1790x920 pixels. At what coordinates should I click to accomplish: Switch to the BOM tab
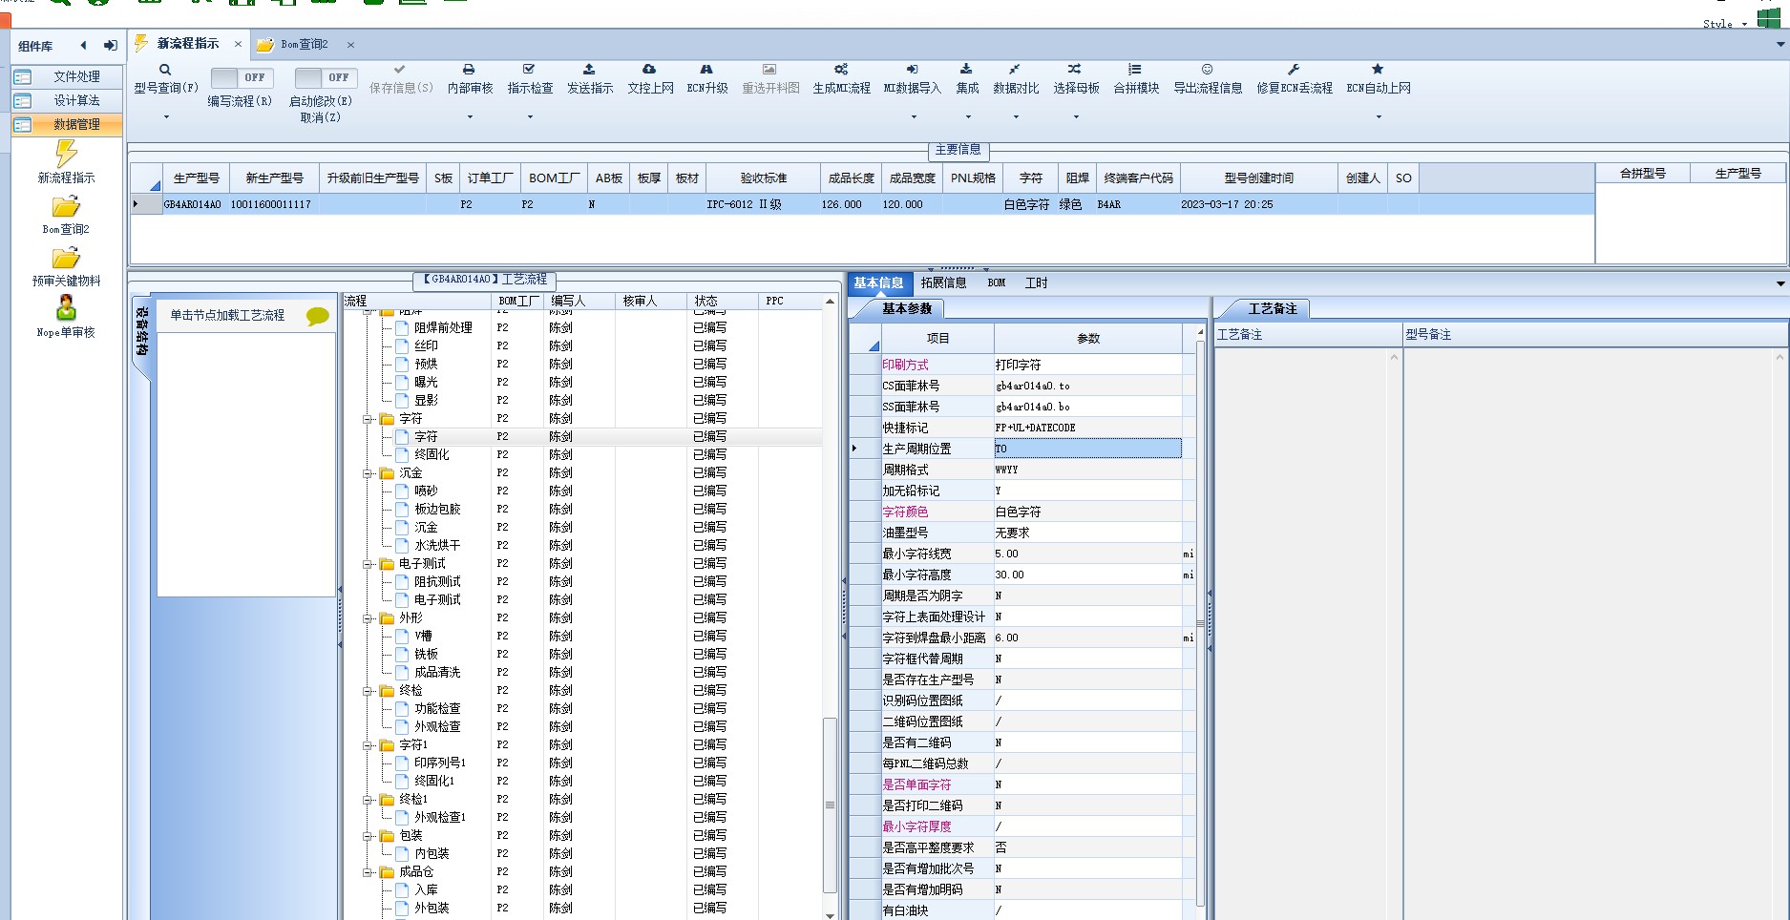[x=996, y=282]
